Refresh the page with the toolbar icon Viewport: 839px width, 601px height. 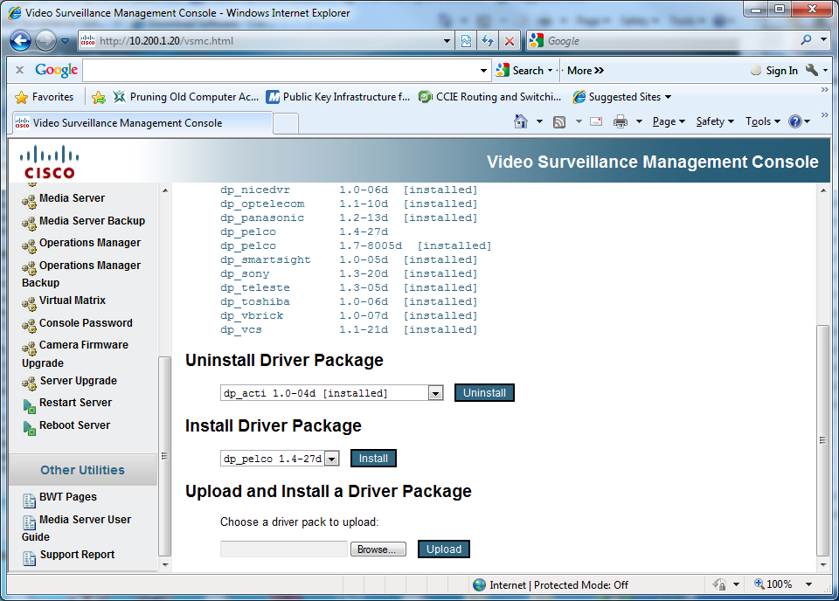pyautogui.click(x=489, y=40)
